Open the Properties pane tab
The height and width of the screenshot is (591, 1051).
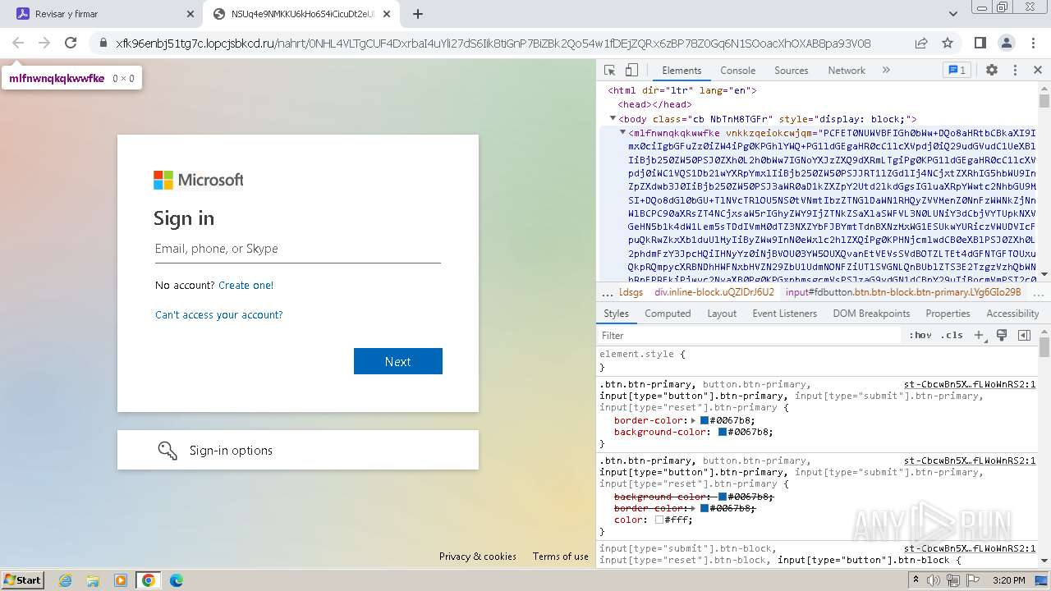(948, 314)
